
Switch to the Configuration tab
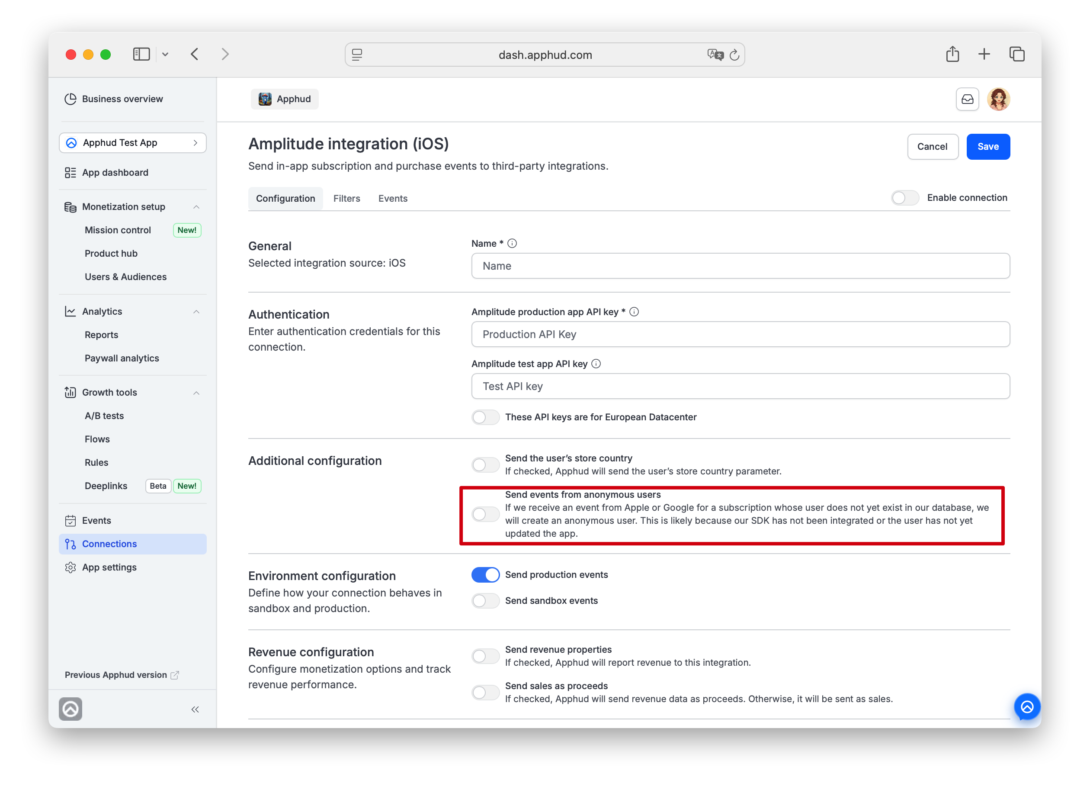(x=285, y=199)
